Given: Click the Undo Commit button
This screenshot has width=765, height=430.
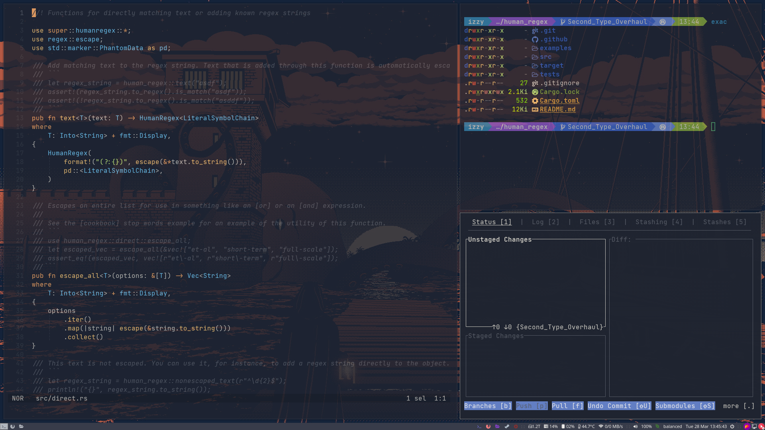Looking at the screenshot, I should coord(619,406).
